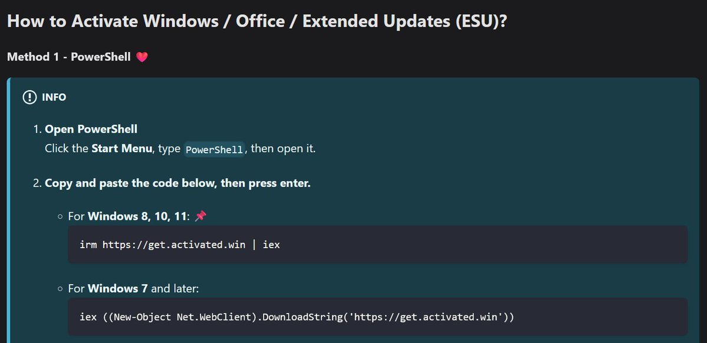The image size is (707, 343).
Task: Click the 'irm' command at code block start
Action: coord(88,244)
